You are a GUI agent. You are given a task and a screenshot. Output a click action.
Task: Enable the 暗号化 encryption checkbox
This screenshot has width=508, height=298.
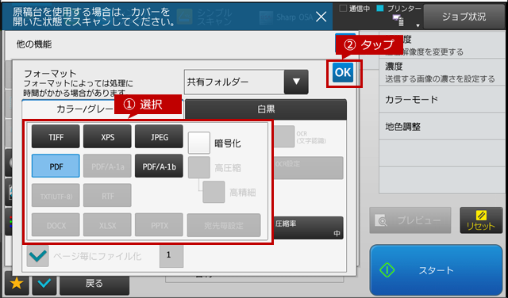pos(199,143)
